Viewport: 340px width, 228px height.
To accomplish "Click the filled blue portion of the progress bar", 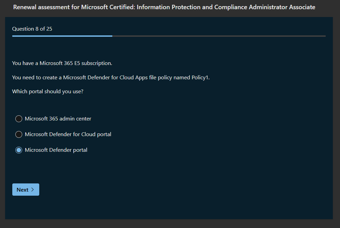I will (62, 36).
